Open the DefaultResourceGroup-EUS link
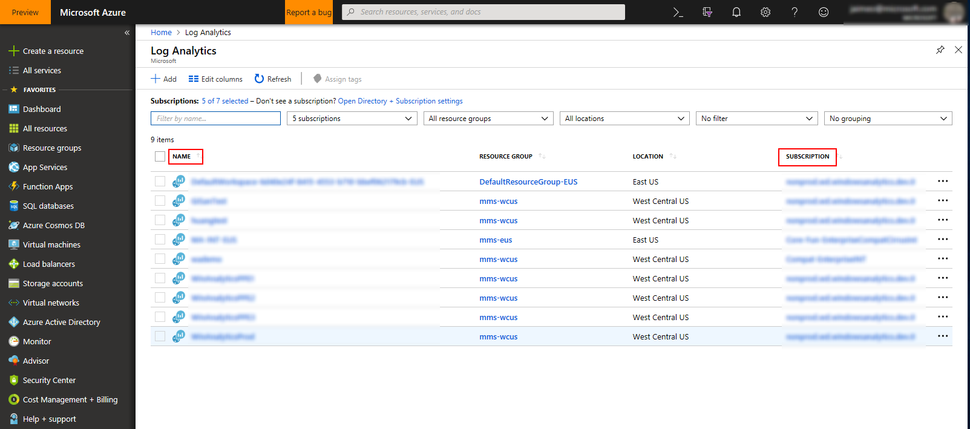The image size is (970, 429). tap(528, 182)
